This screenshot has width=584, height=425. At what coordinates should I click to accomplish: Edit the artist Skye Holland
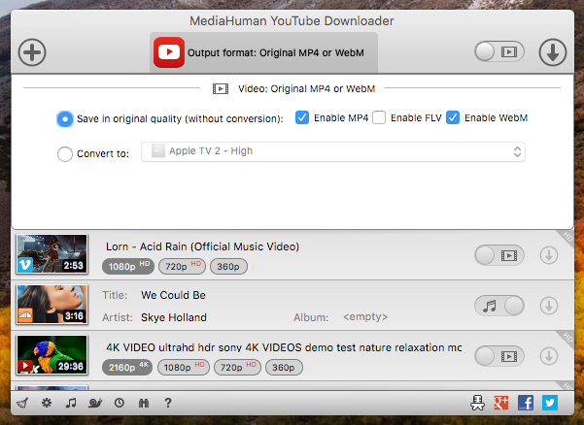click(174, 317)
